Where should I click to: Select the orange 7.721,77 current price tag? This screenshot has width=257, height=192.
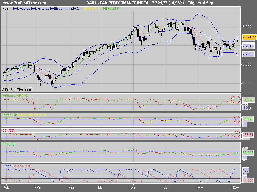[249, 37]
